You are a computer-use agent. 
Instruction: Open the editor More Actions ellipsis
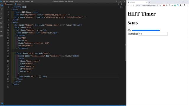(x=124, y=4)
